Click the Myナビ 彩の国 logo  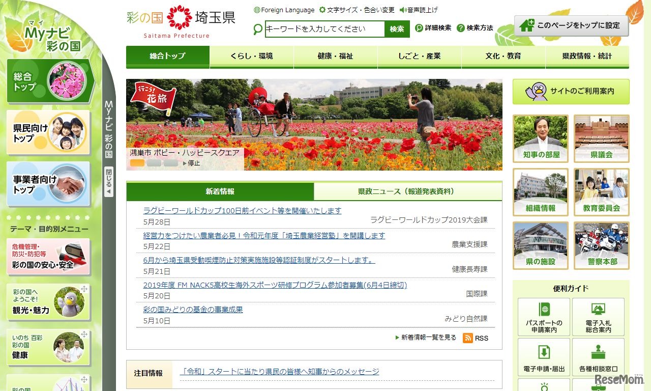point(52,36)
